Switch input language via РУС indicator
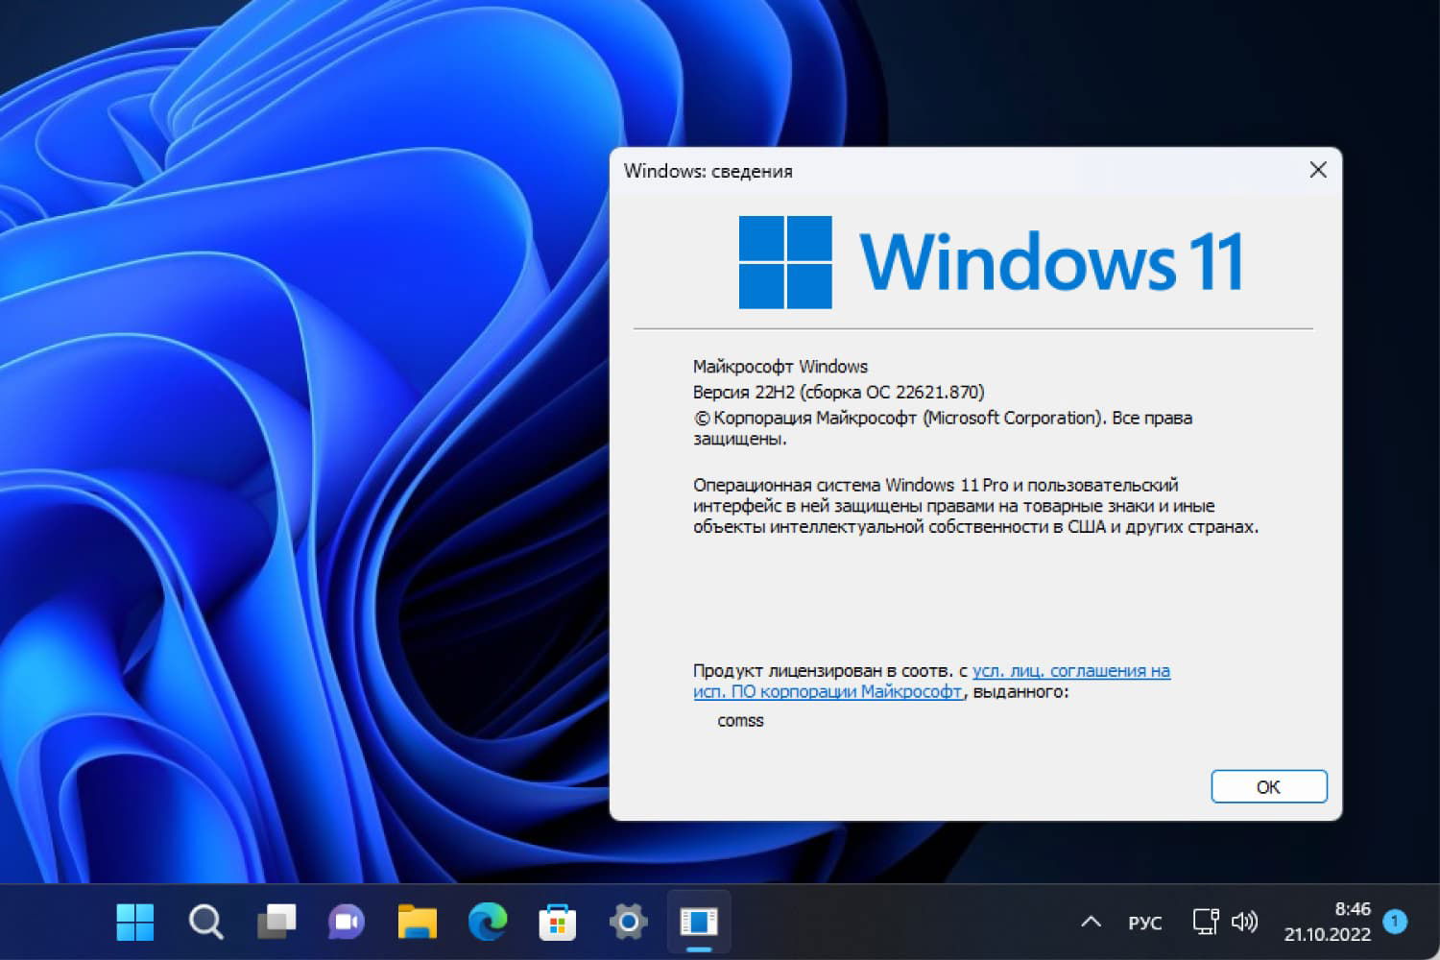The image size is (1440, 960). (x=1145, y=924)
